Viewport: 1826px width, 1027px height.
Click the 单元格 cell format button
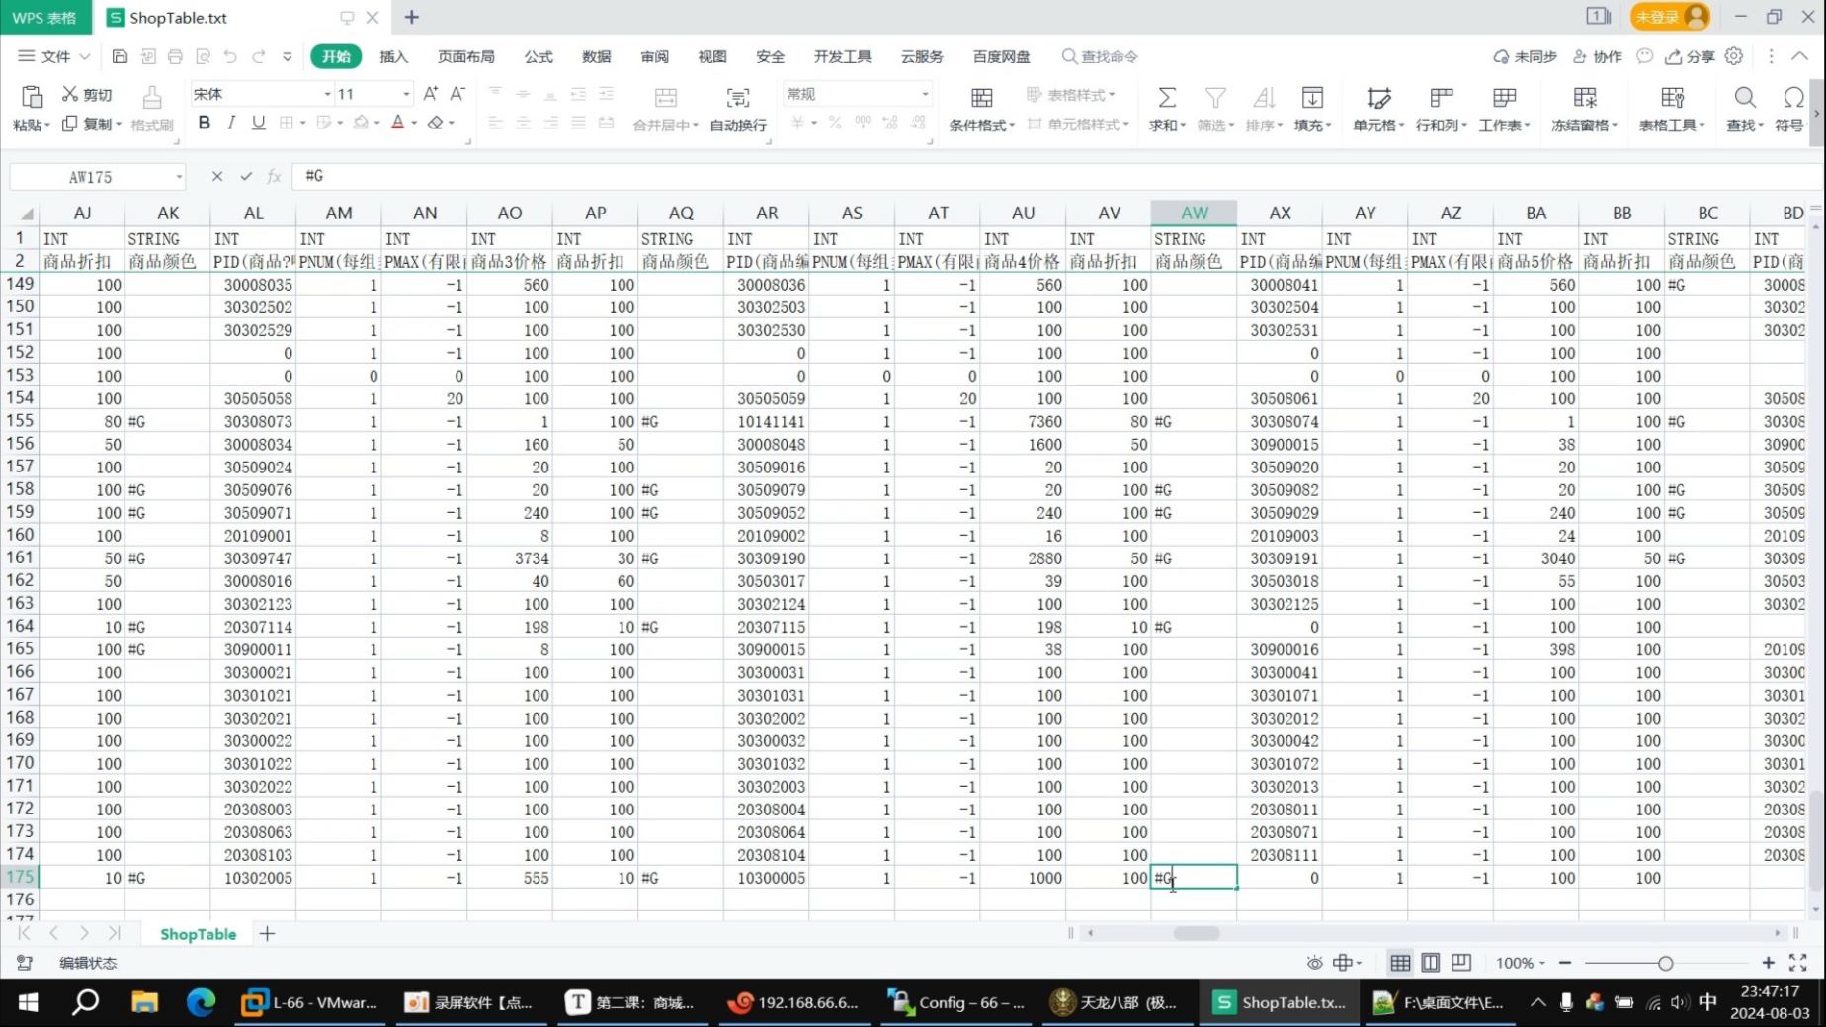[x=1377, y=108]
